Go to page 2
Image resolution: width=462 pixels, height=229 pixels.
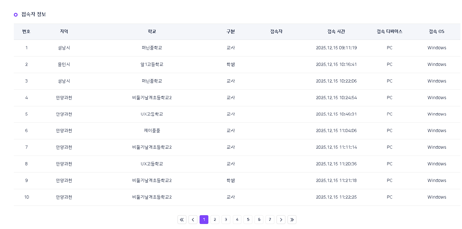(x=215, y=220)
